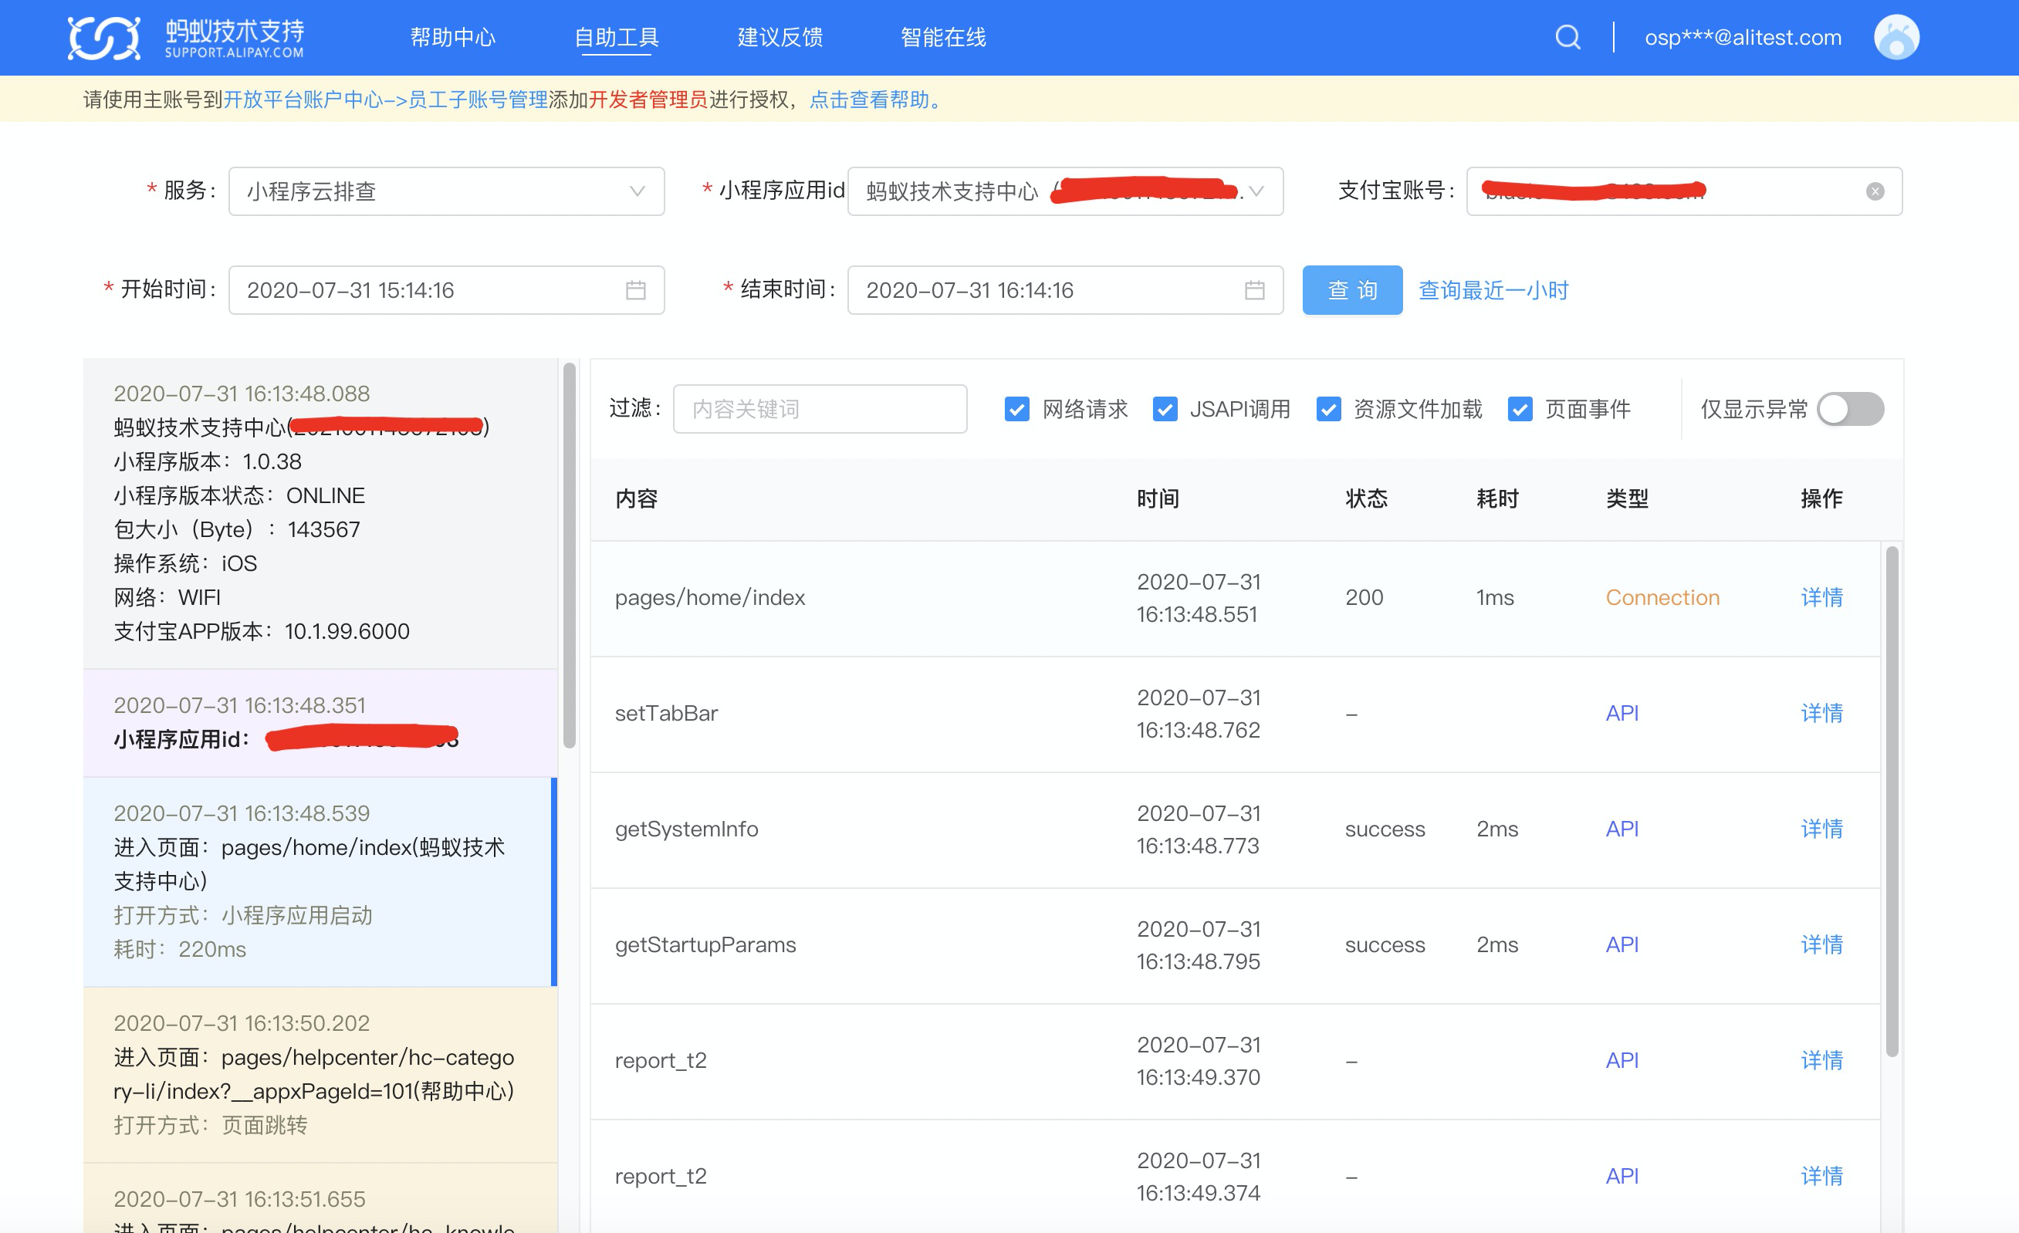Click the 1ms duration cell

1496,597
